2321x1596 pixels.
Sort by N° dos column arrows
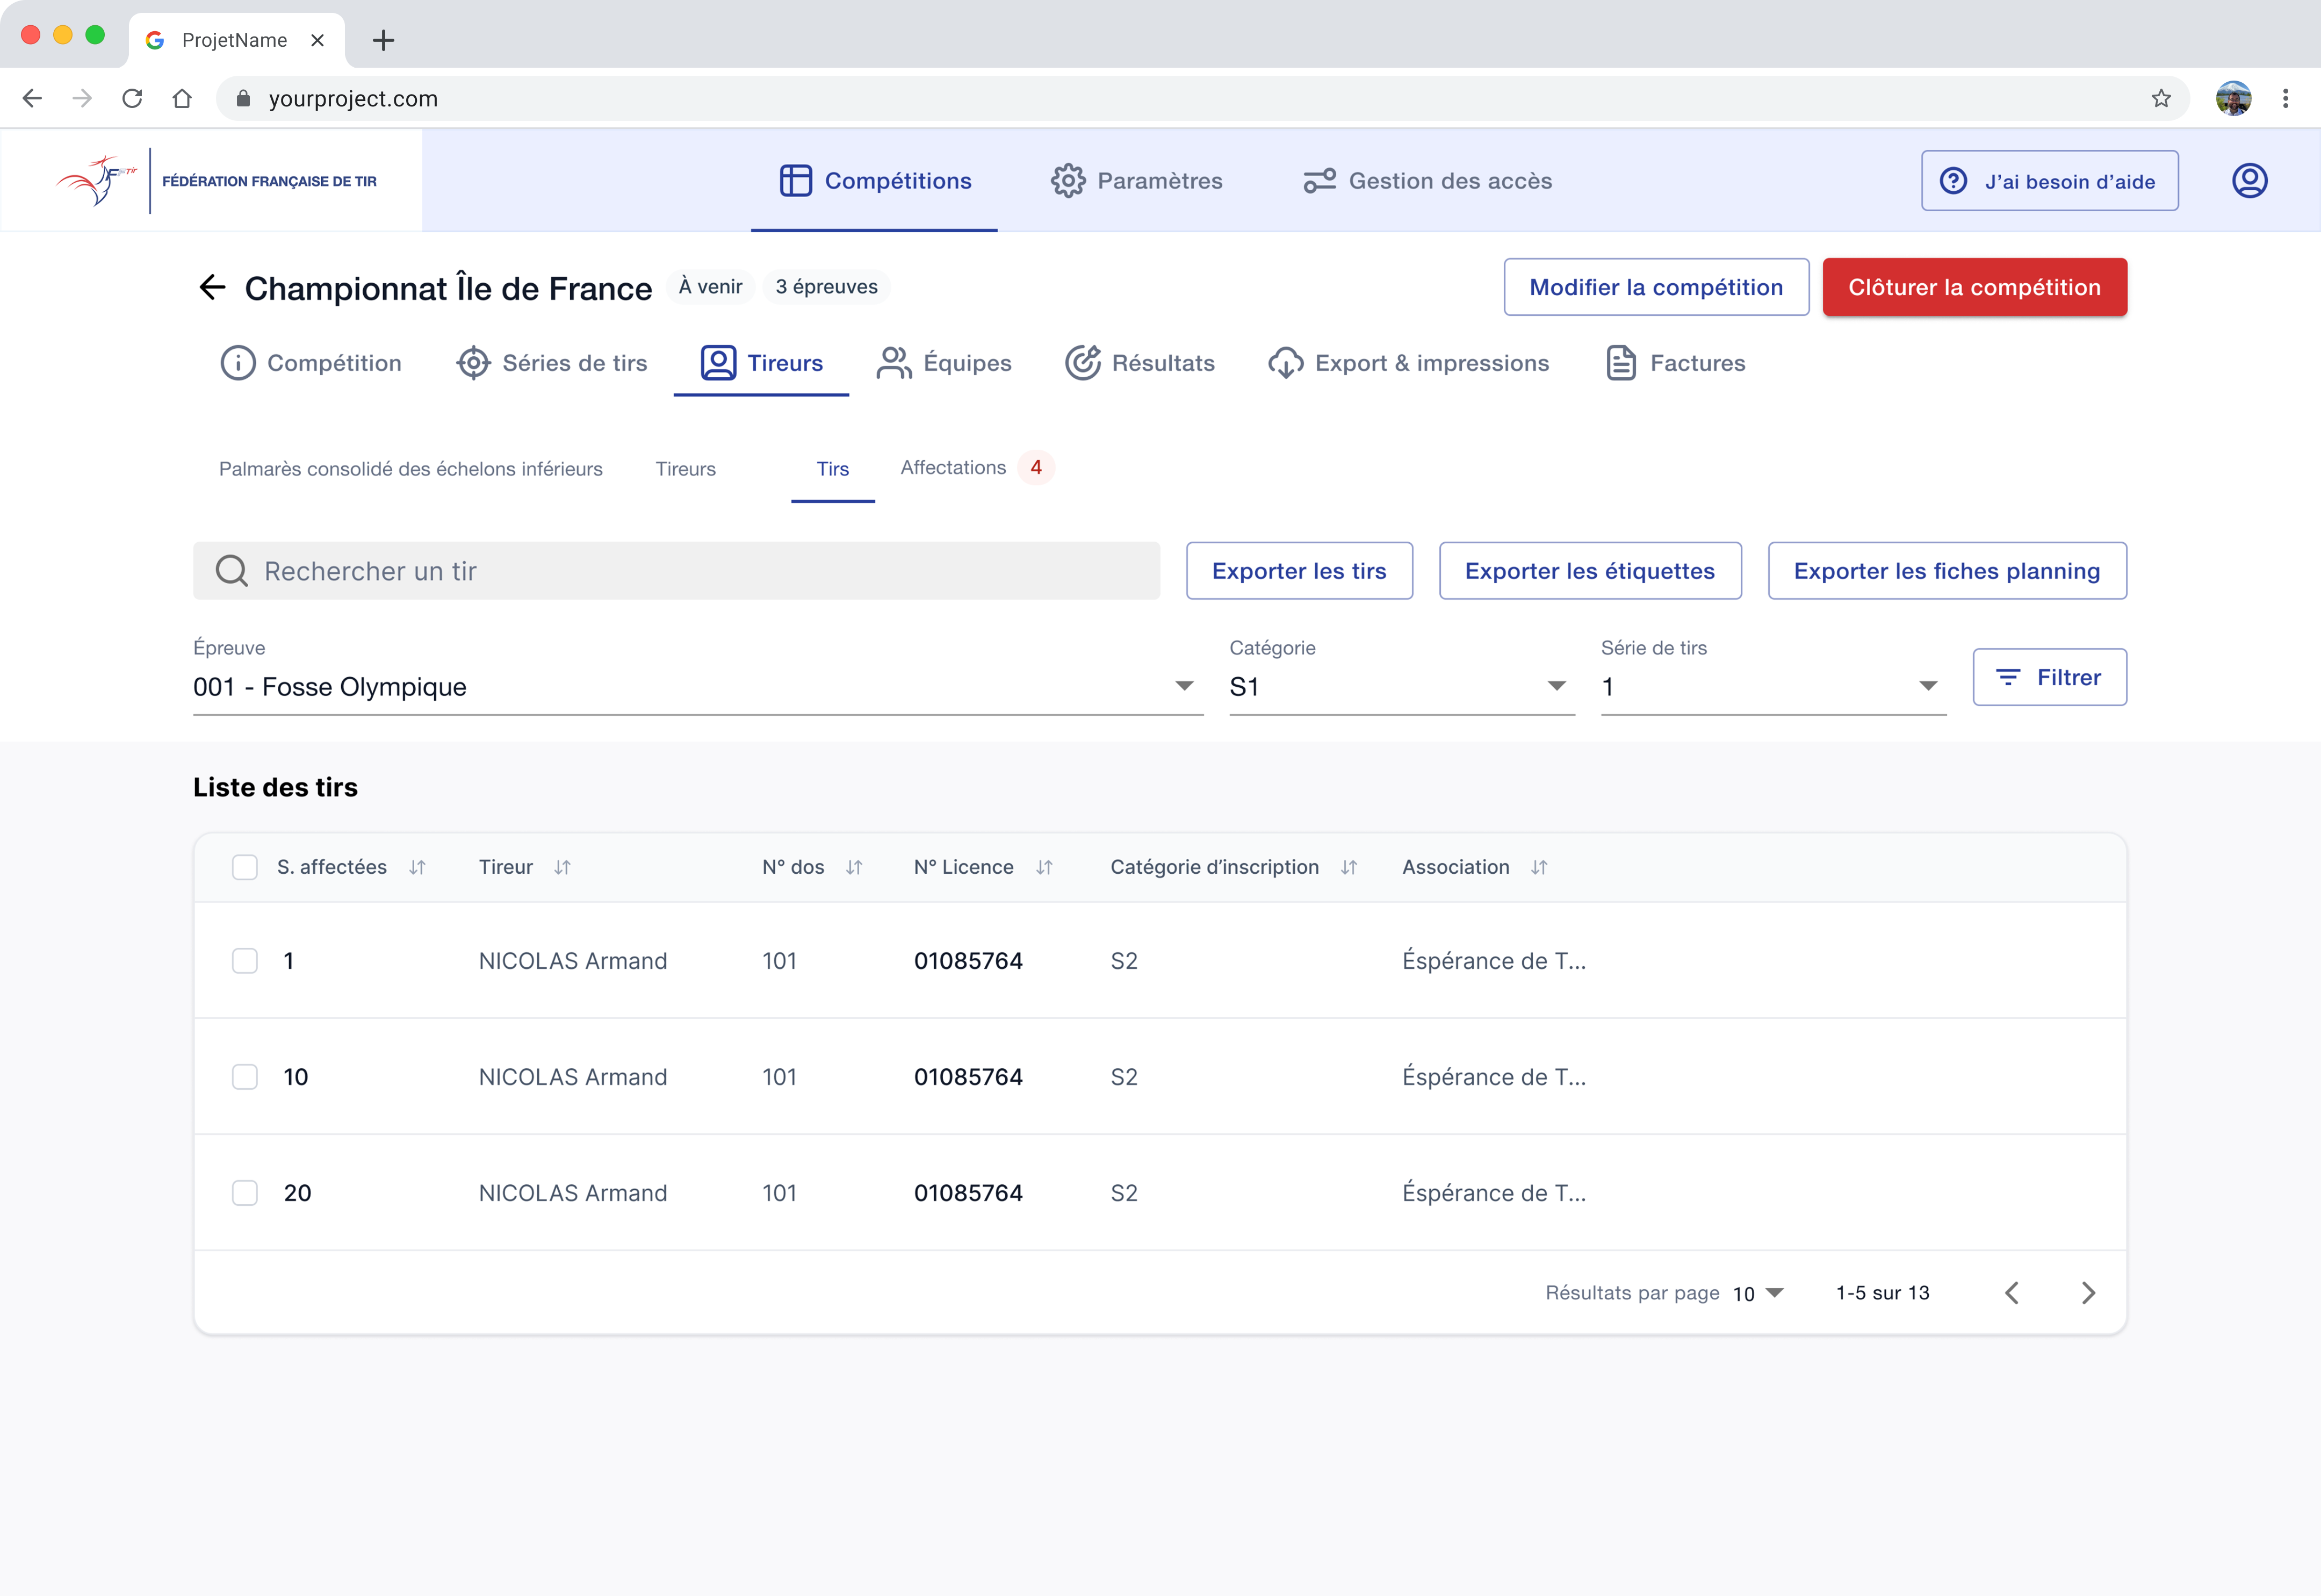[x=854, y=867]
